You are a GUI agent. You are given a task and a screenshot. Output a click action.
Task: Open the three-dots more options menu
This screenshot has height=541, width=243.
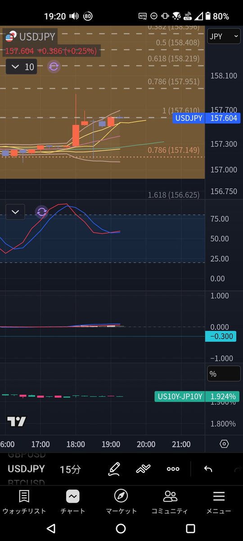point(173,469)
